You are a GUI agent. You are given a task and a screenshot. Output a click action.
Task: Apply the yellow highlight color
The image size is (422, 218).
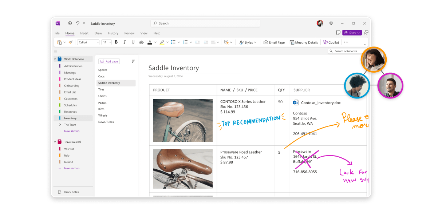(x=162, y=42)
